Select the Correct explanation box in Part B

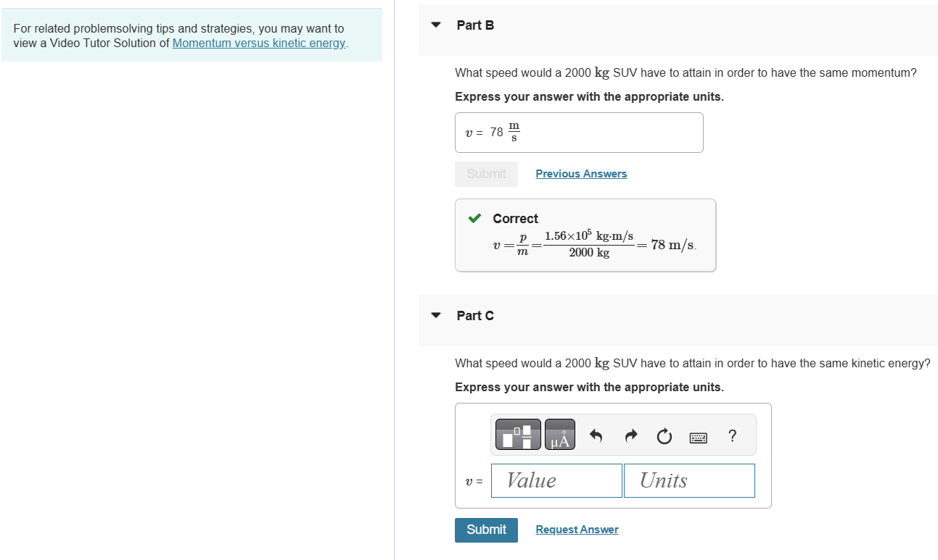pyautogui.click(x=585, y=235)
